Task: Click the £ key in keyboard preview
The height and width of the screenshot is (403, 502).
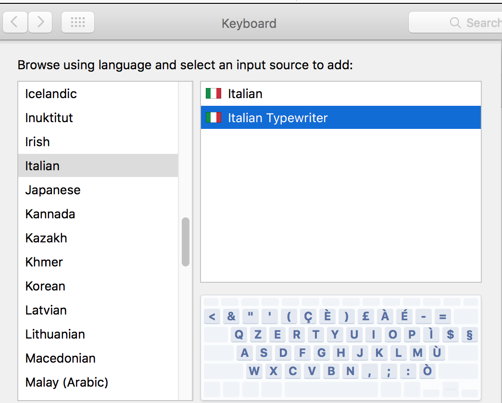Action: tap(365, 316)
